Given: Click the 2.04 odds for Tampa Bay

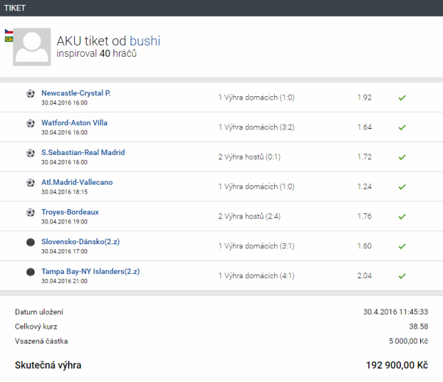Looking at the screenshot, I should click(364, 275).
